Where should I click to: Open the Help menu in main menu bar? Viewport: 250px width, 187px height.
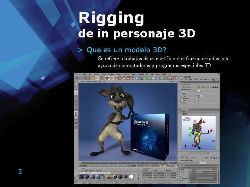[169, 74]
